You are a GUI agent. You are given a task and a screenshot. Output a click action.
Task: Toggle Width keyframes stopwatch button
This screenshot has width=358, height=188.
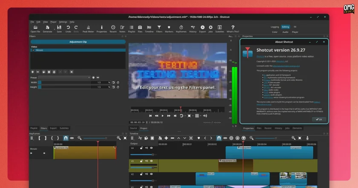pos(118,82)
